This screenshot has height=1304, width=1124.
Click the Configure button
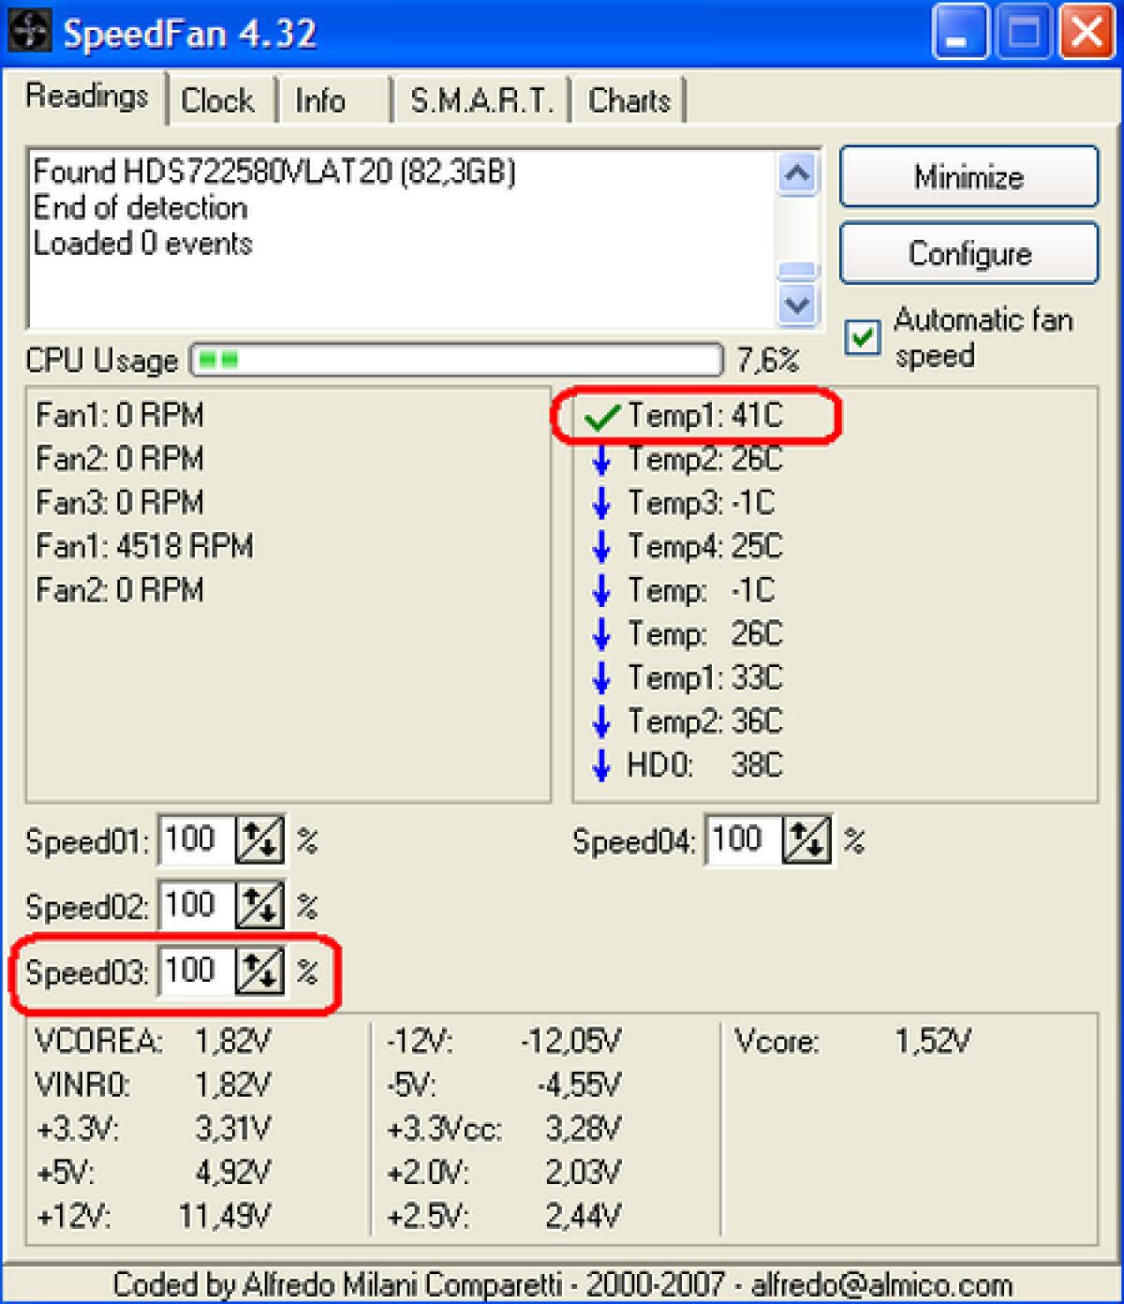coord(969,254)
